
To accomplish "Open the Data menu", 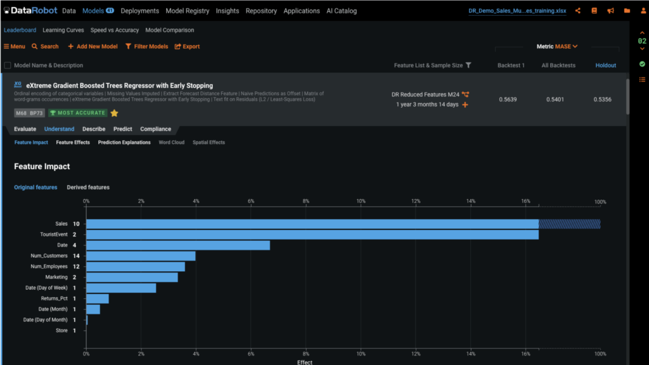I will click(68, 11).
